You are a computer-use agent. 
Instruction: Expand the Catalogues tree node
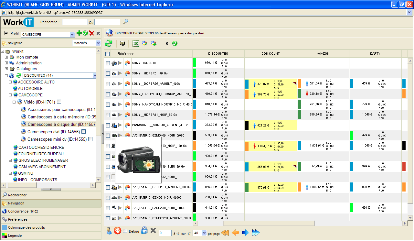click(6, 69)
